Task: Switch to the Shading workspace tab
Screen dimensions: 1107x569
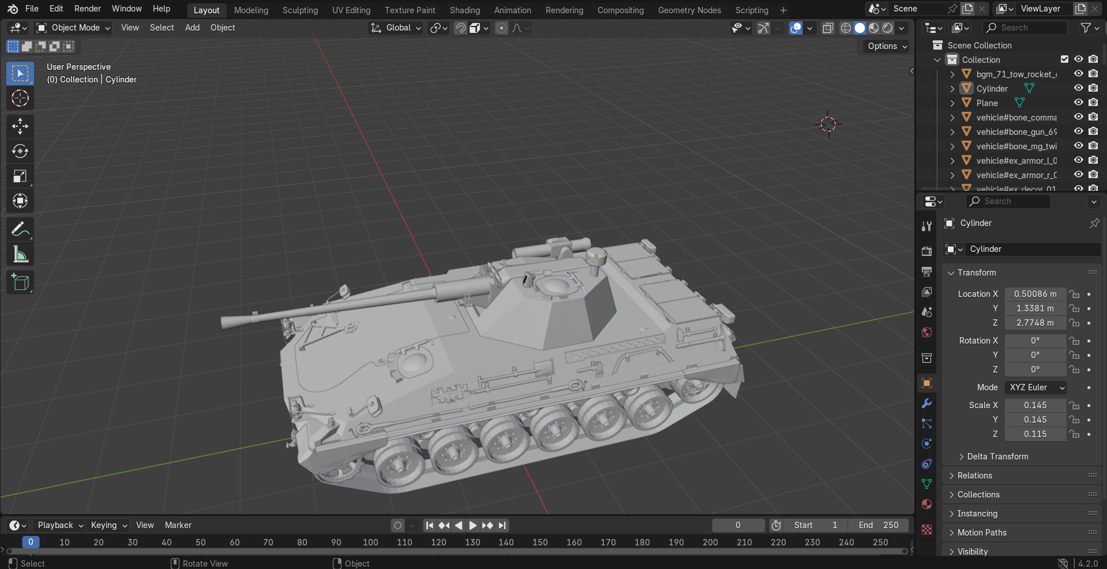Action: tap(465, 10)
